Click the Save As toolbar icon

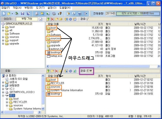click(28, 14)
